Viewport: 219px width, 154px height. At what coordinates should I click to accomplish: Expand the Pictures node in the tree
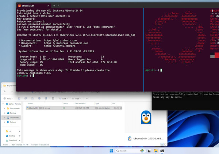[4, 122]
